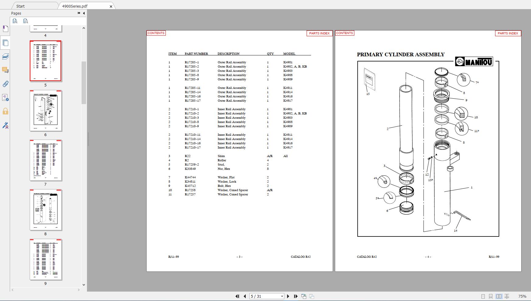Open the Attachments paperclip panel icon
The height and width of the screenshot is (301, 531).
[5, 84]
